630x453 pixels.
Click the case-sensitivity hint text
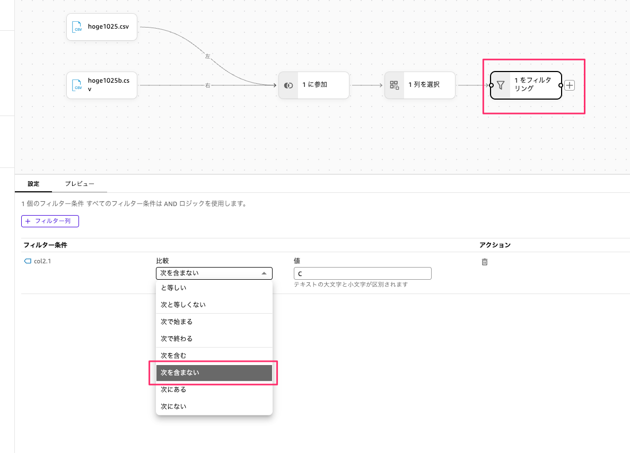[351, 285]
